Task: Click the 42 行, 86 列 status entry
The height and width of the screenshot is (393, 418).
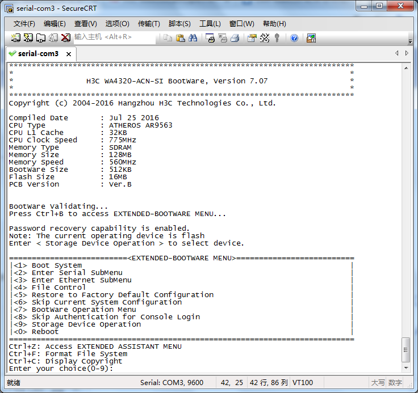Action: 269,383
